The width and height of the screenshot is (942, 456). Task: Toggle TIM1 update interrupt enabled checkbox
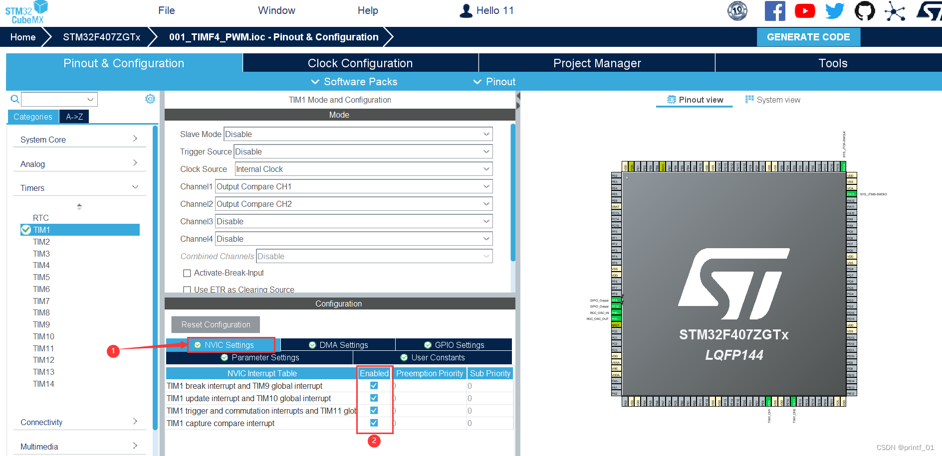tap(374, 398)
